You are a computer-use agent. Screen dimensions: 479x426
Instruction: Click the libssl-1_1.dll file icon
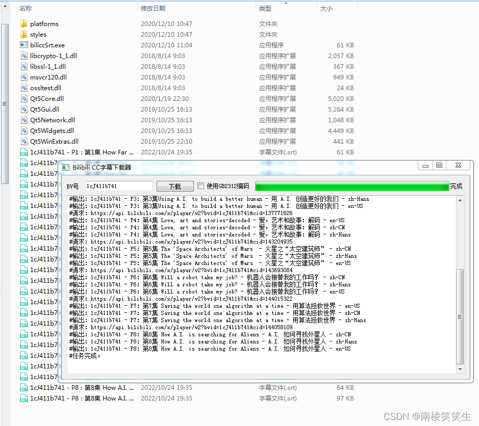click(24, 66)
